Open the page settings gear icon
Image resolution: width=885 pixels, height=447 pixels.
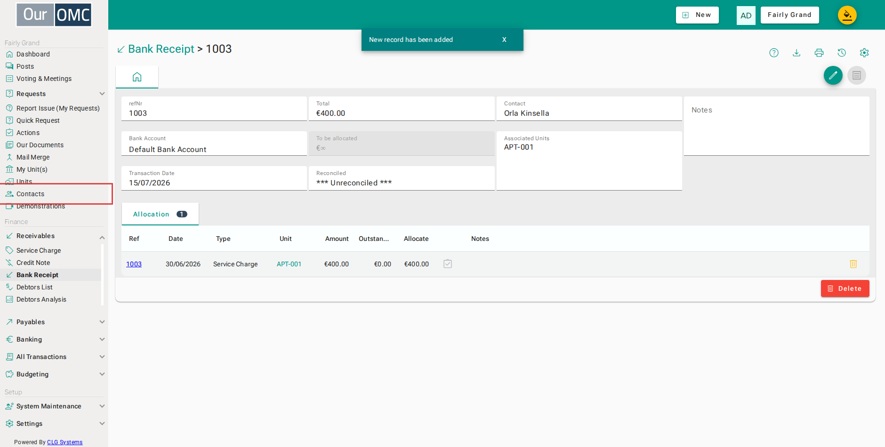tap(864, 53)
